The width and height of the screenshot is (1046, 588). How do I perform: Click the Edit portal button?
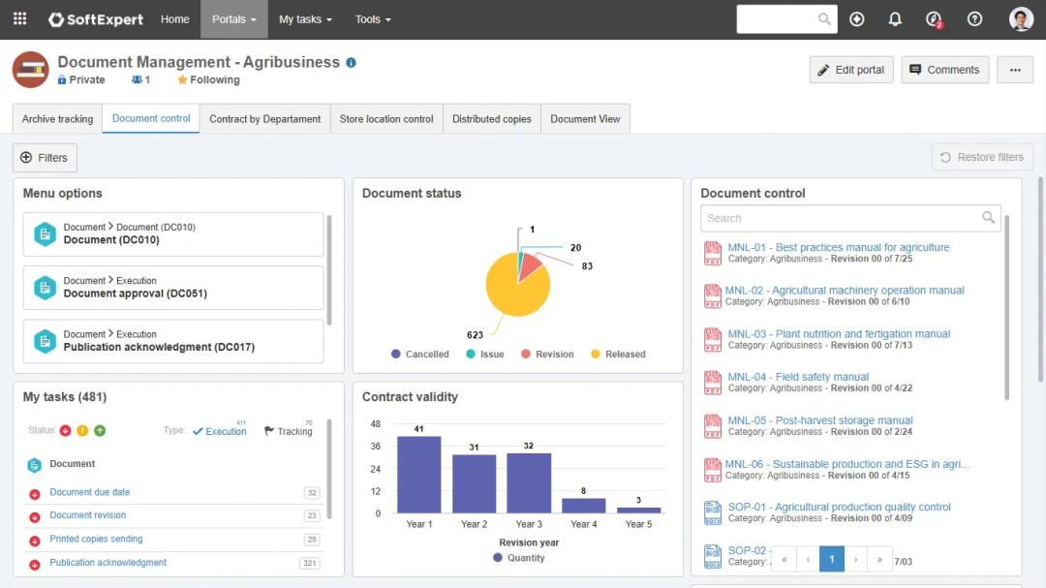coord(850,70)
